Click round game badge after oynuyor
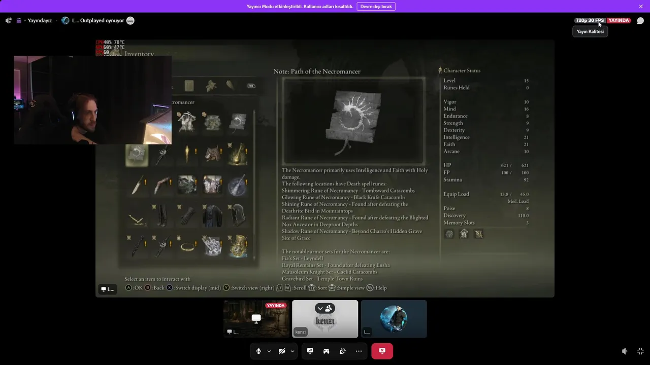650x365 pixels. coord(131,21)
